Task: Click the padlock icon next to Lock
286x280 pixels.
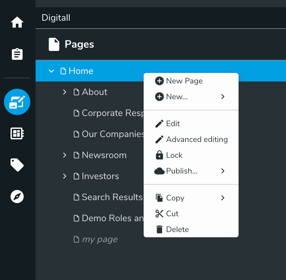Action: [159, 155]
